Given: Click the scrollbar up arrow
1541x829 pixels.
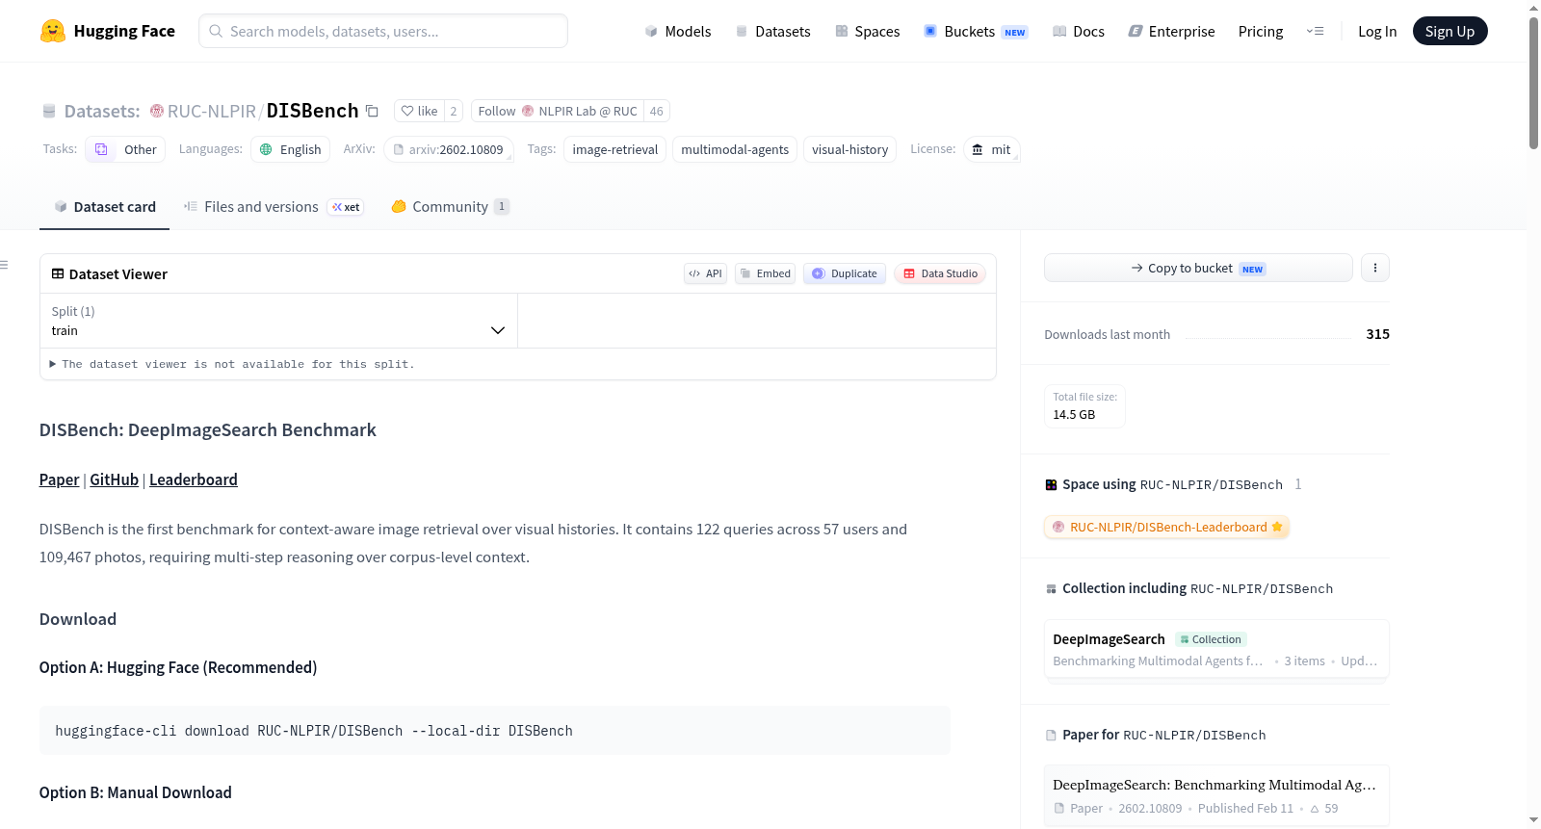Looking at the screenshot, I should point(1533,8).
